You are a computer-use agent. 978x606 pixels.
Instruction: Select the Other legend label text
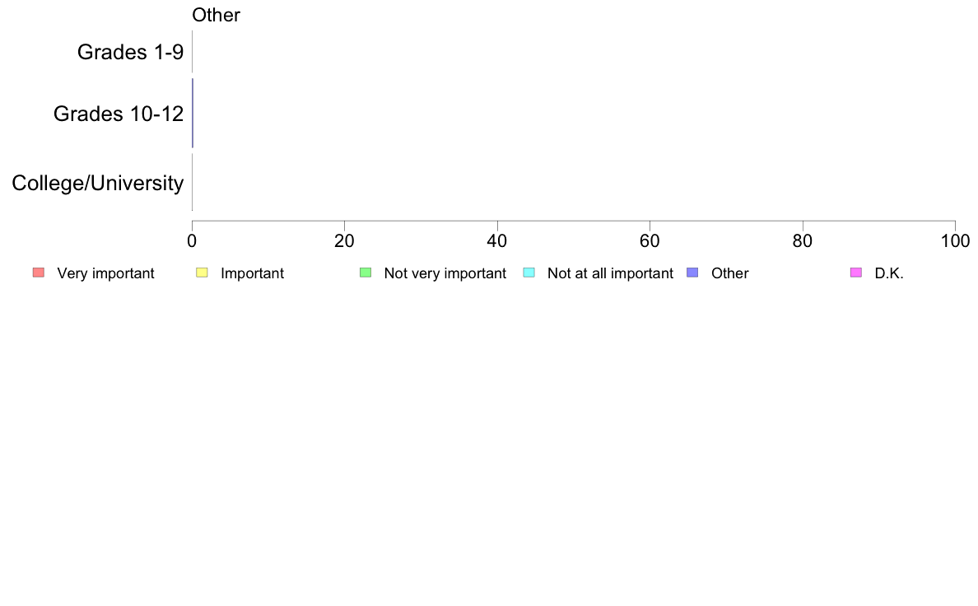pyautogui.click(x=729, y=273)
